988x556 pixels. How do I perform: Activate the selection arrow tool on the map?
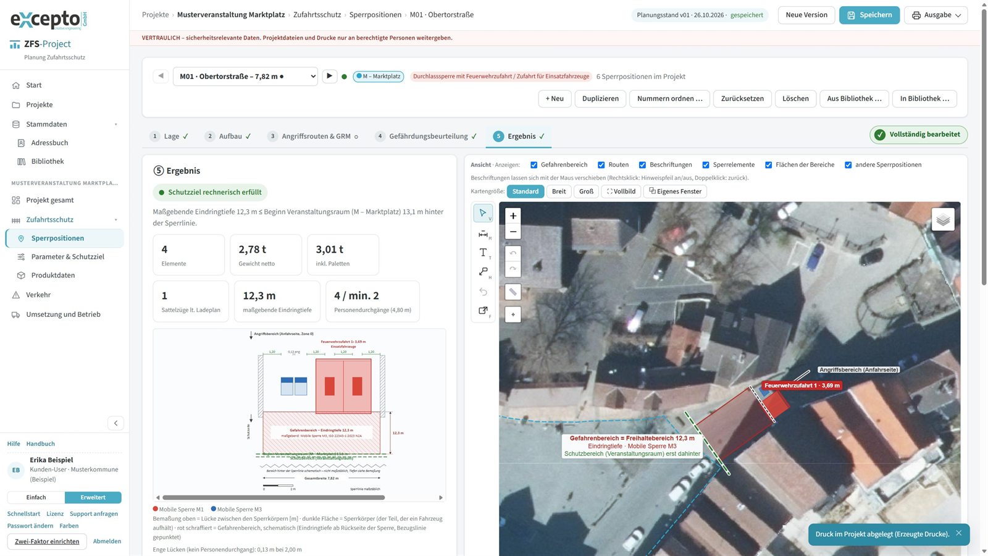pyautogui.click(x=483, y=213)
